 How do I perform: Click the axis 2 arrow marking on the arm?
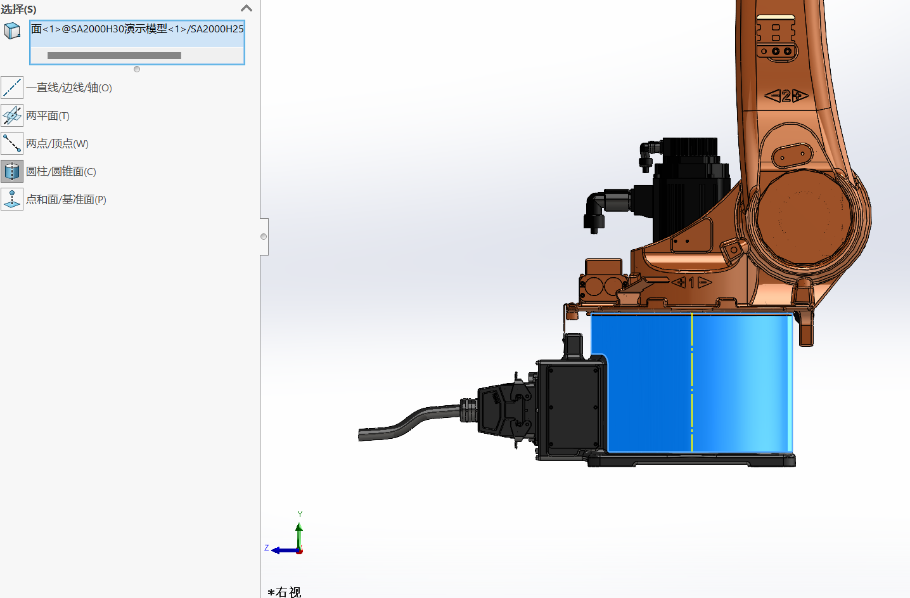(786, 96)
